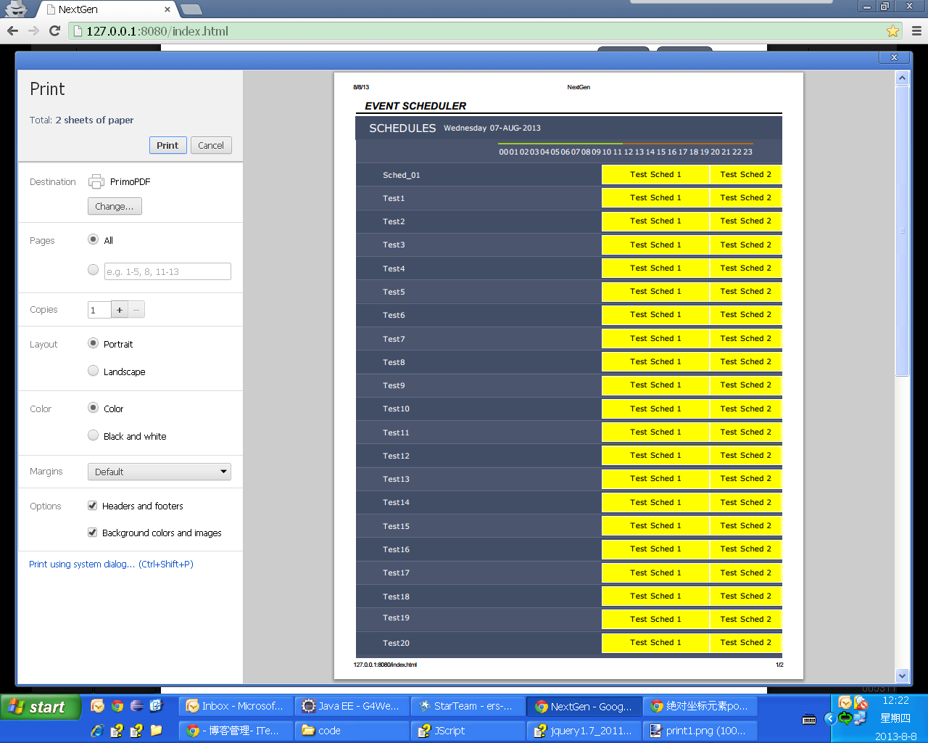Close the print dialog with its X button
928x743 pixels.
[894, 57]
